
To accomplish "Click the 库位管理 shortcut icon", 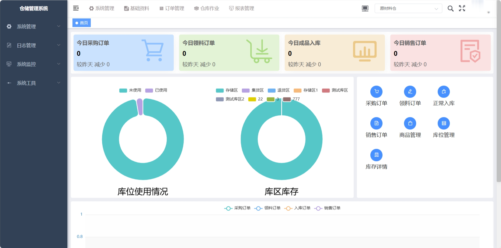I will tap(444, 123).
